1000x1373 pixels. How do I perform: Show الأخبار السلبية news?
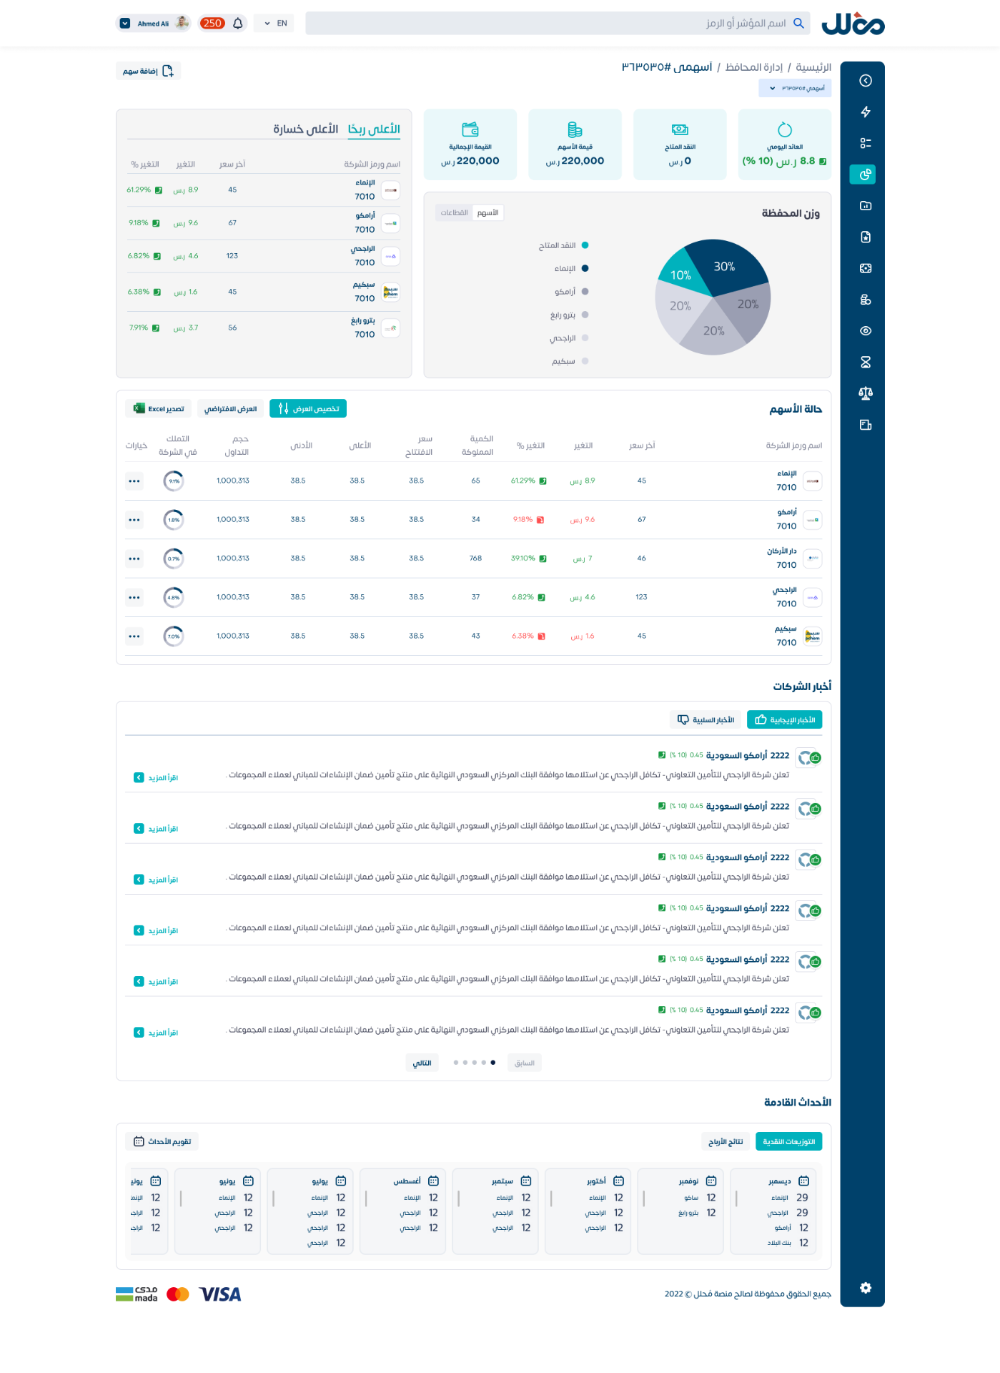[x=706, y=720]
